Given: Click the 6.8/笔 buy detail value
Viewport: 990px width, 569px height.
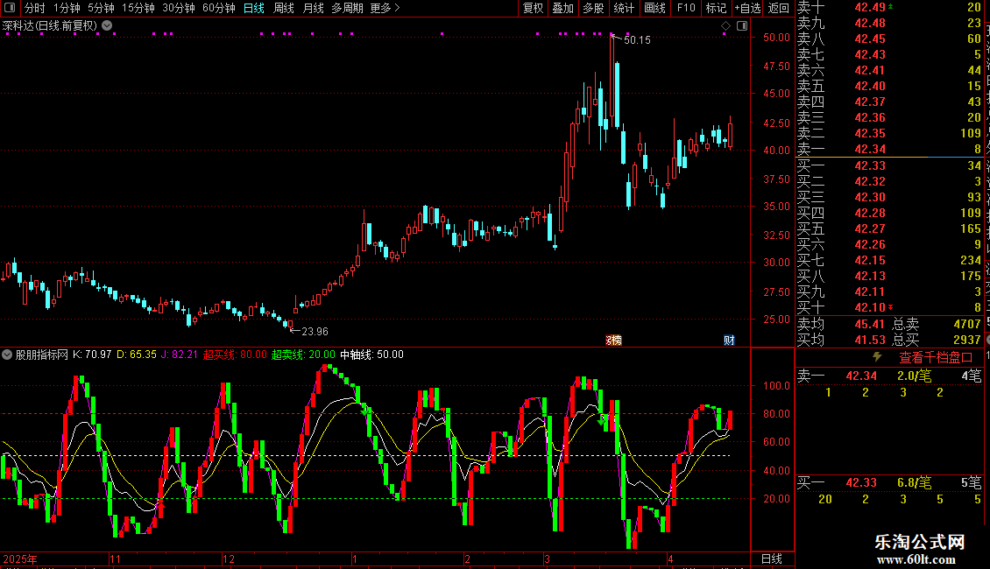Looking at the screenshot, I should point(914,482).
